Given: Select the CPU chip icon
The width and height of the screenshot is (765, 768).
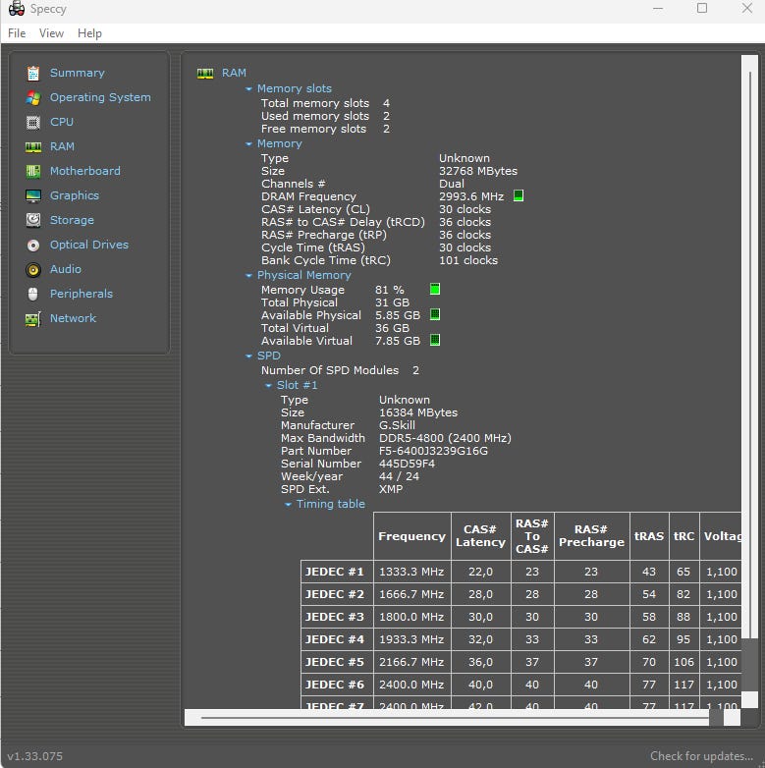Looking at the screenshot, I should pyautogui.click(x=33, y=122).
